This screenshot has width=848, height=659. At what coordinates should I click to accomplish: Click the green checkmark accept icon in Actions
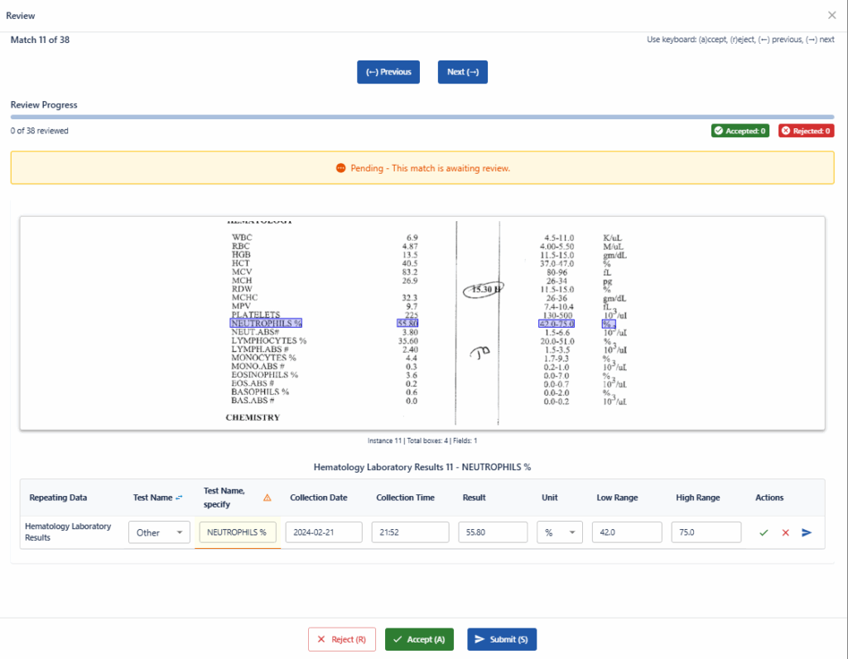764,532
